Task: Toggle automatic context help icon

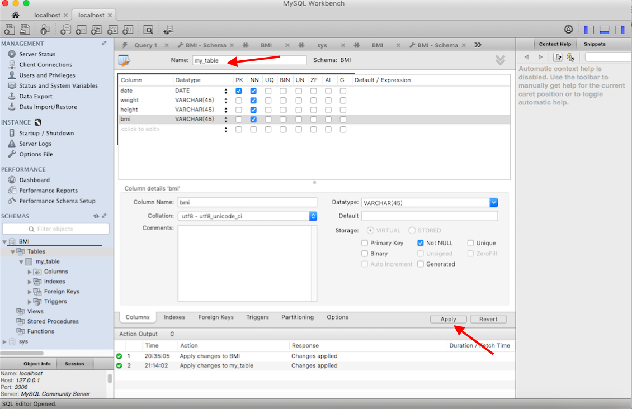Action: click(570, 57)
